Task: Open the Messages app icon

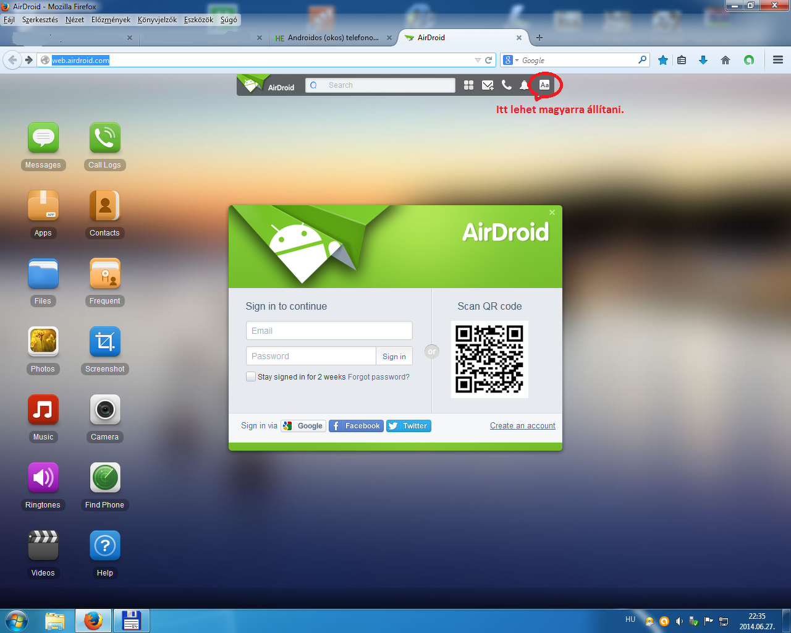Action: (x=43, y=138)
